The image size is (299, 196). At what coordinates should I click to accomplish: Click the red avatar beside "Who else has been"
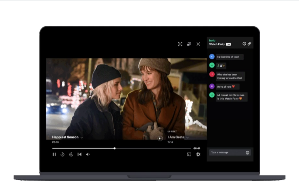pyautogui.click(x=212, y=74)
